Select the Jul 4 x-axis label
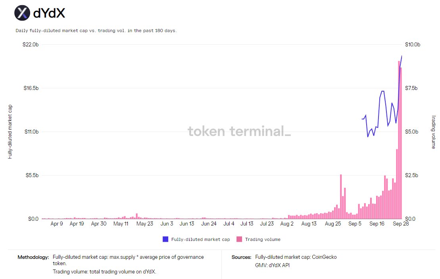The height and width of the screenshot is (279, 440). point(229,224)
